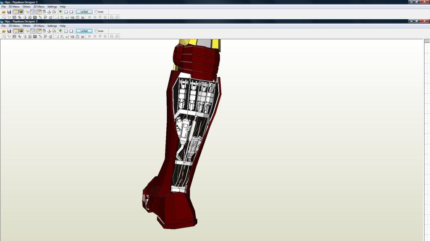
Task: Select the pan view tool in front window
Action: (33, 31)
